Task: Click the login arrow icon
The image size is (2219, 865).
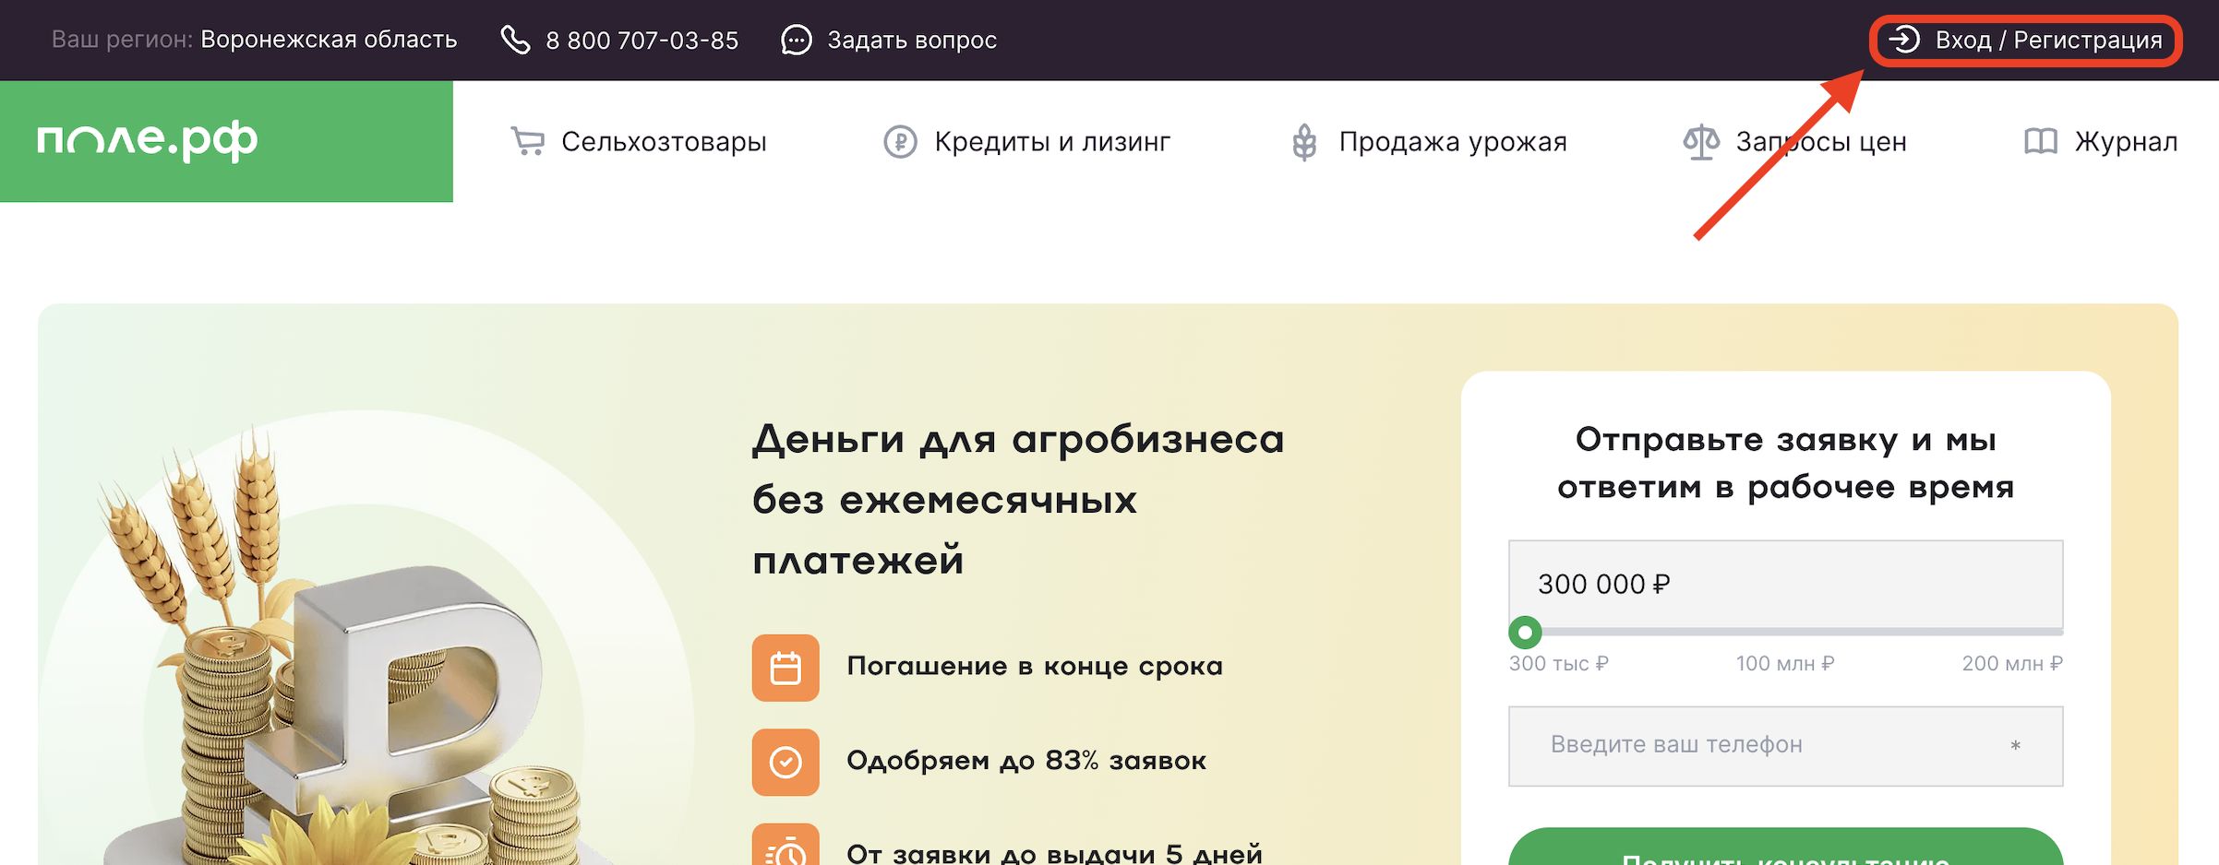Action: 1904,40
